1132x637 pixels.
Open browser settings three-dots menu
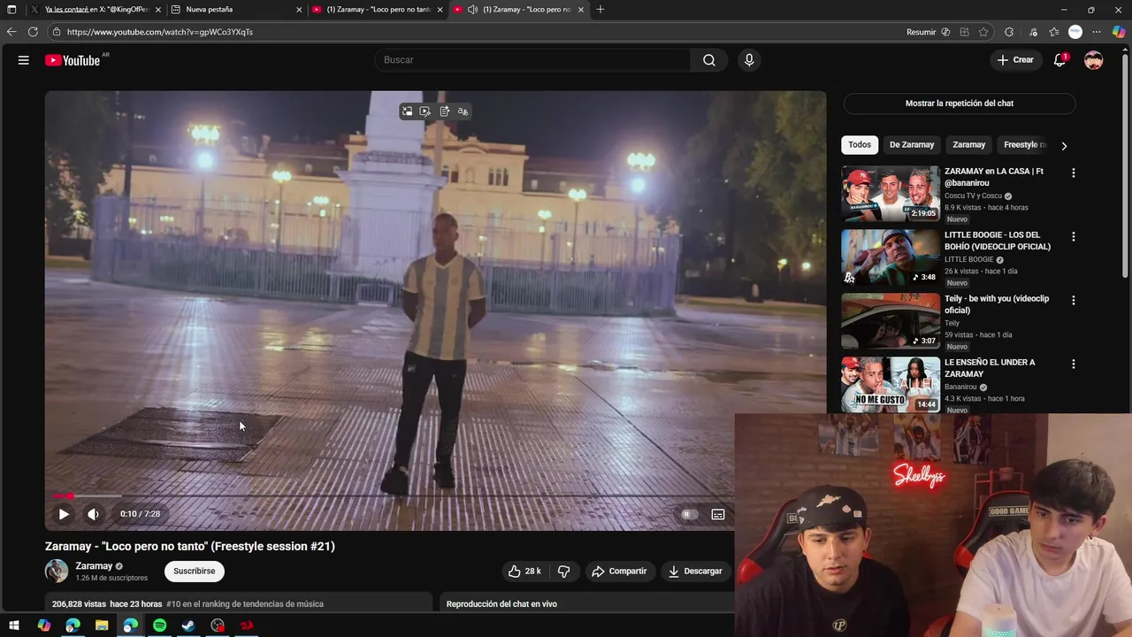pos(1098,32)
